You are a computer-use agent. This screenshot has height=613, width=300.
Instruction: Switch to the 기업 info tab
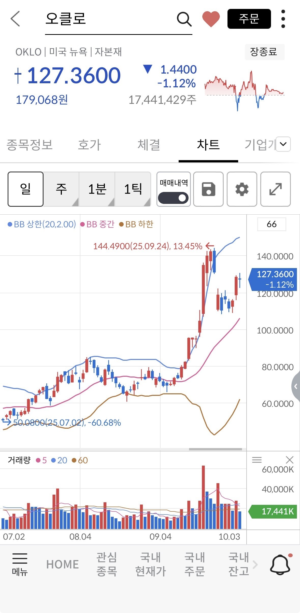[260, 145]
